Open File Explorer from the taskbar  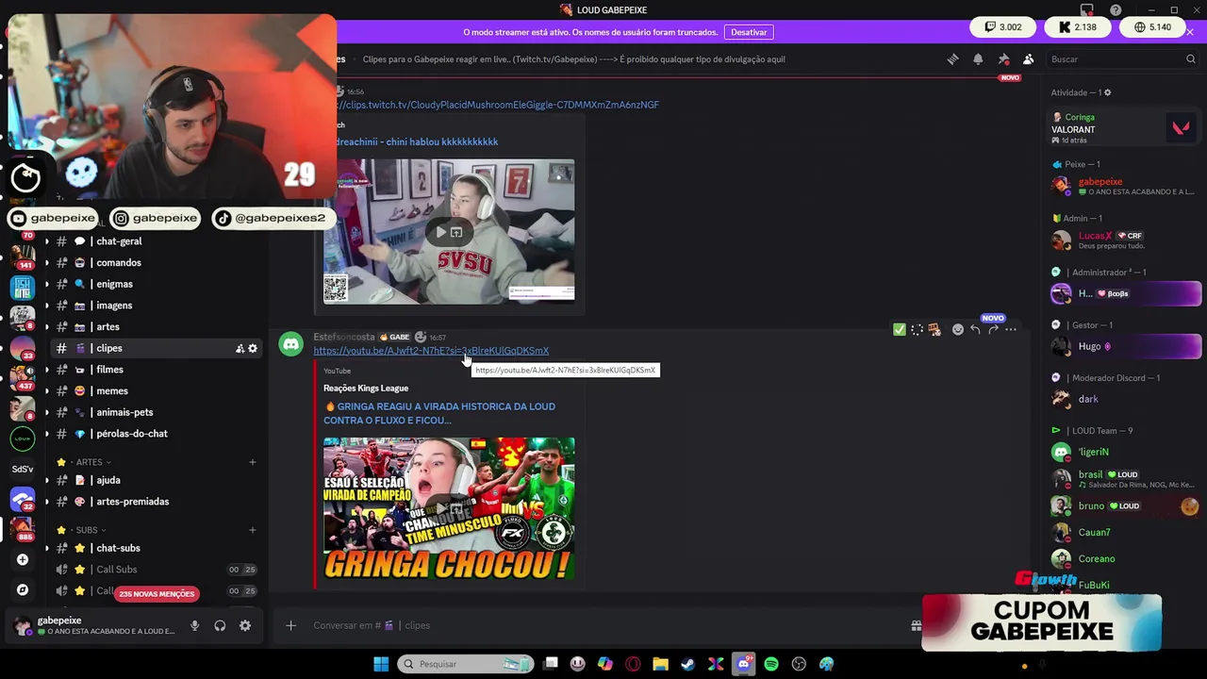click(660, 664)
